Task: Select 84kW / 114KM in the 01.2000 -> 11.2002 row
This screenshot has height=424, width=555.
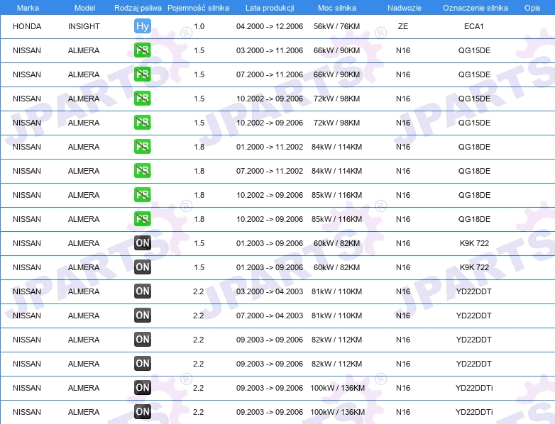Action: click(336, 147)
